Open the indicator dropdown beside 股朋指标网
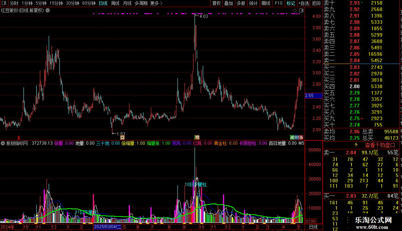This screenshot has height=231, width=402. 3,143
